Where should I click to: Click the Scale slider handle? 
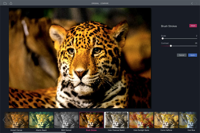point(162,38)
